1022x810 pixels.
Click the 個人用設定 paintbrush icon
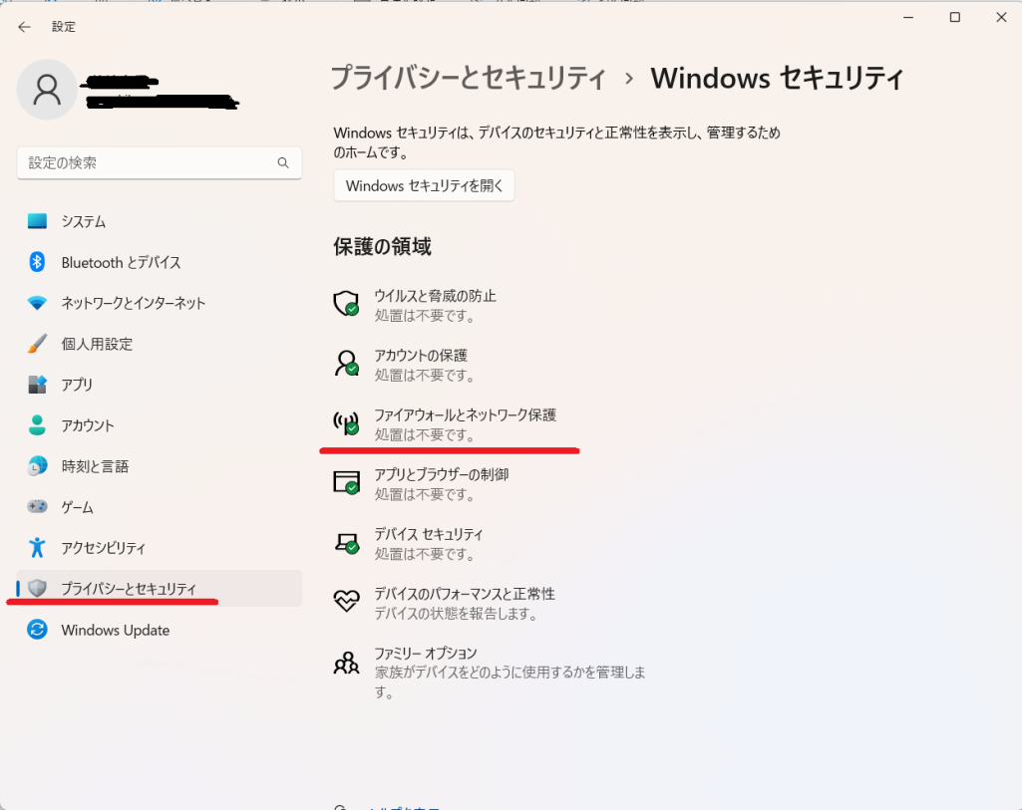tap(37, 343)
